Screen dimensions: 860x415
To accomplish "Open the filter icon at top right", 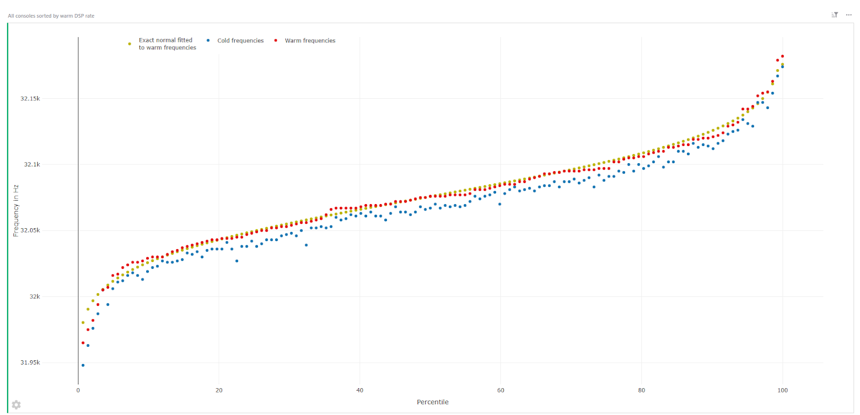I will point(835,15).
